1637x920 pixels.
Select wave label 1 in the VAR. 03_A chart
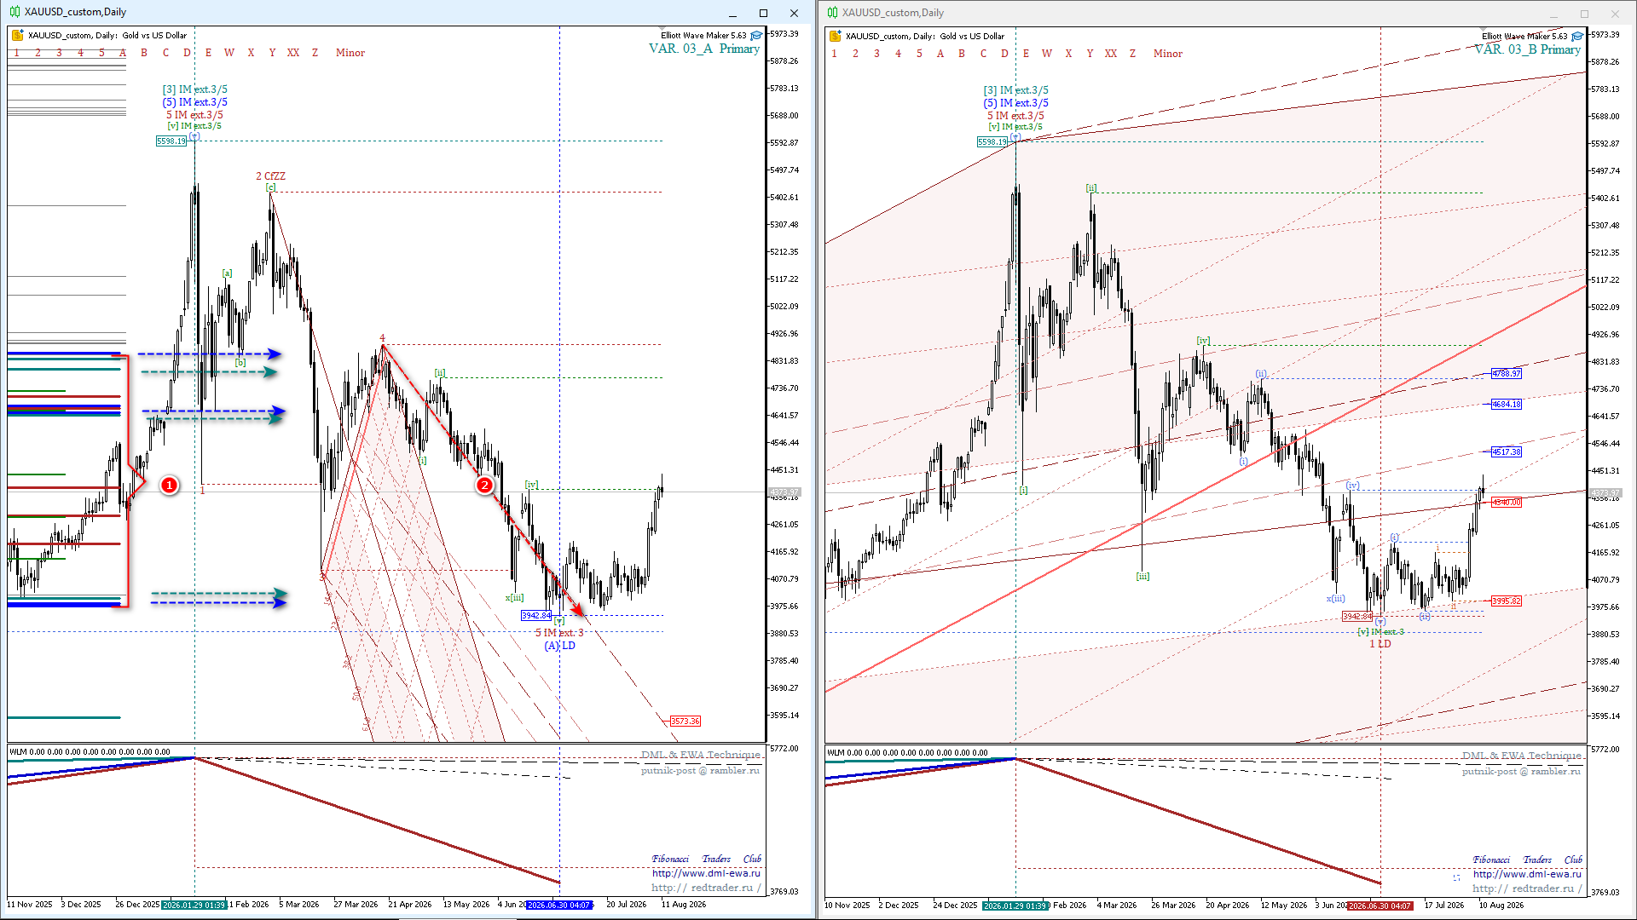pyautogui.click(x=16, y=53)
